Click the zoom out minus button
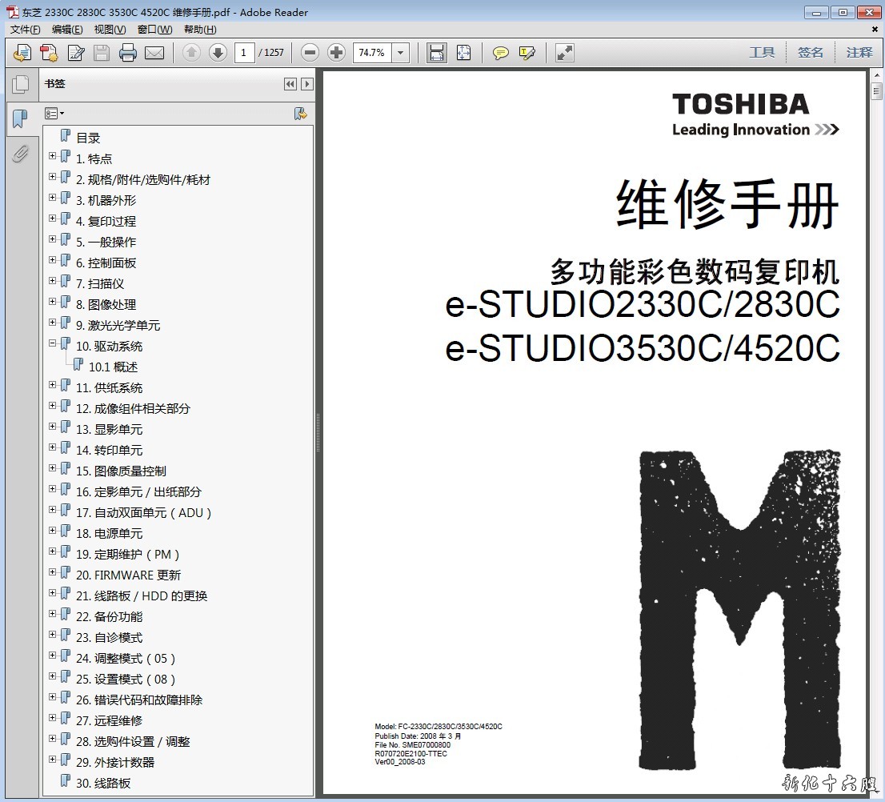This screenshot has height=802, width=885. 310,53
